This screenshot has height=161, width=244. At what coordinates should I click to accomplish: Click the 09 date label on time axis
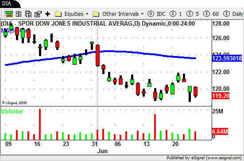point(8,144)
